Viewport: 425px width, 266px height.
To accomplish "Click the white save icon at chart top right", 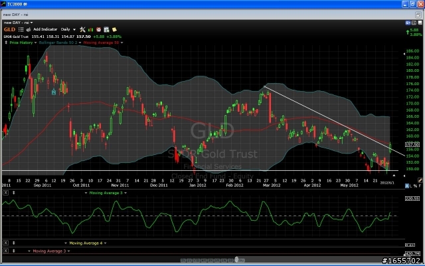I will tap(420, 23).
